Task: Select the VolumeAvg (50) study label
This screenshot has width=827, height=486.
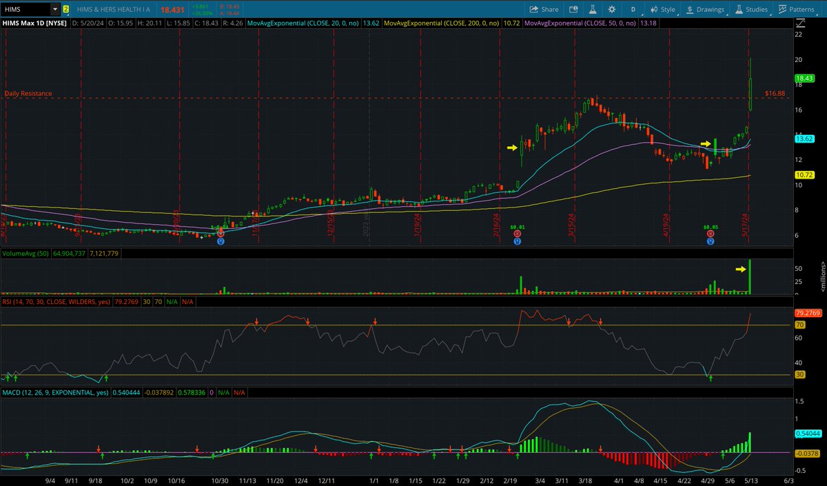Action: pos(27,254)
